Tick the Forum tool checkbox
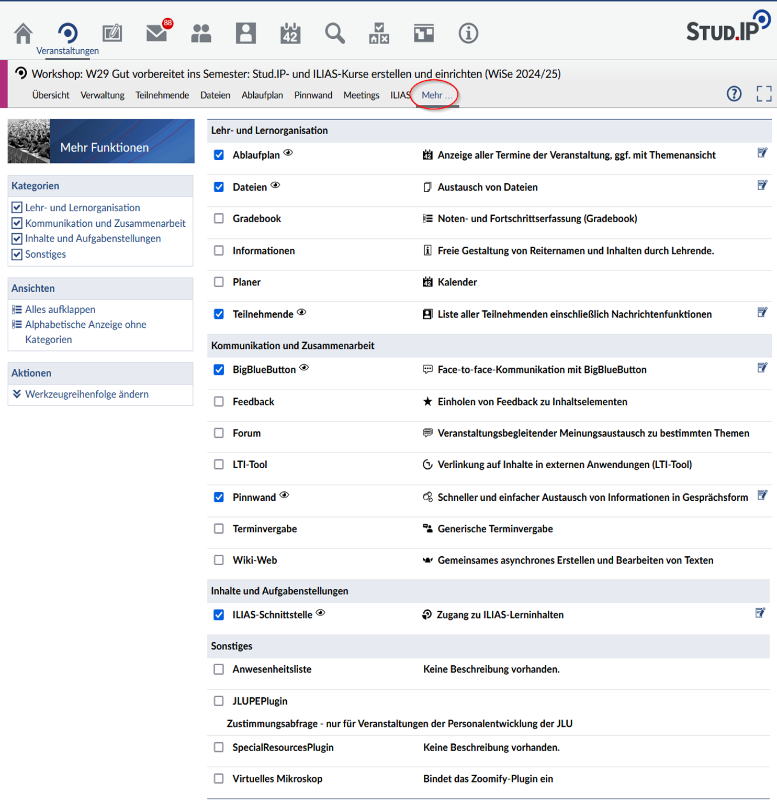 (219, 433)
